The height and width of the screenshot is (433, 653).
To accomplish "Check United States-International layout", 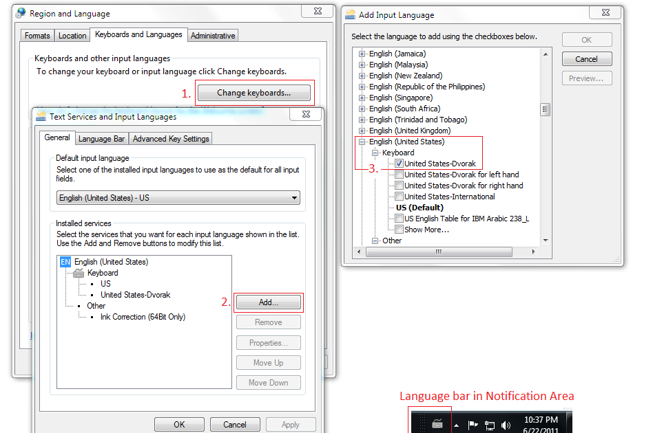I will (399, 195).
